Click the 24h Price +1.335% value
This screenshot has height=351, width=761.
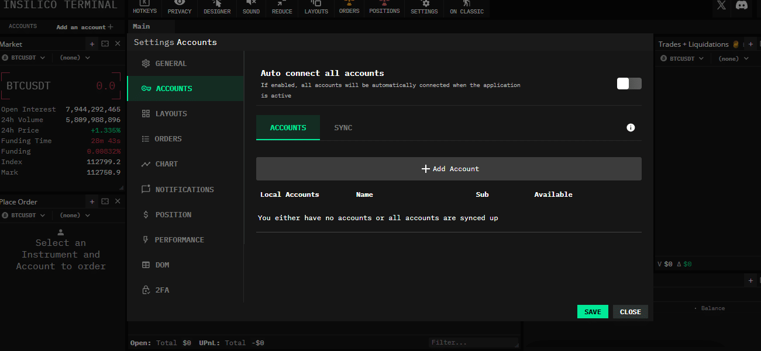[105, 130]
